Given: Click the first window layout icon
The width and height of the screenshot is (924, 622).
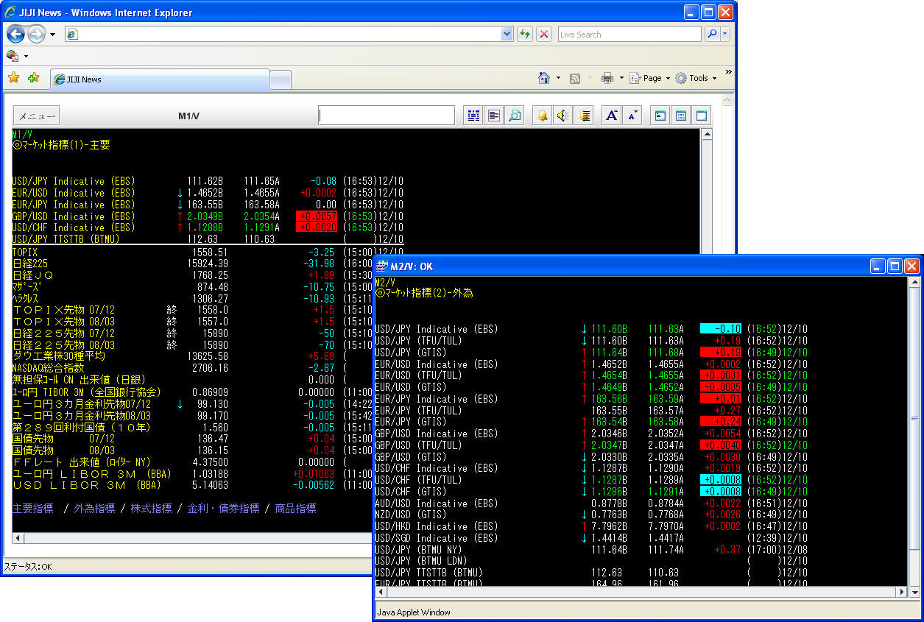Looking at the screenshot, I should (660, 116).
